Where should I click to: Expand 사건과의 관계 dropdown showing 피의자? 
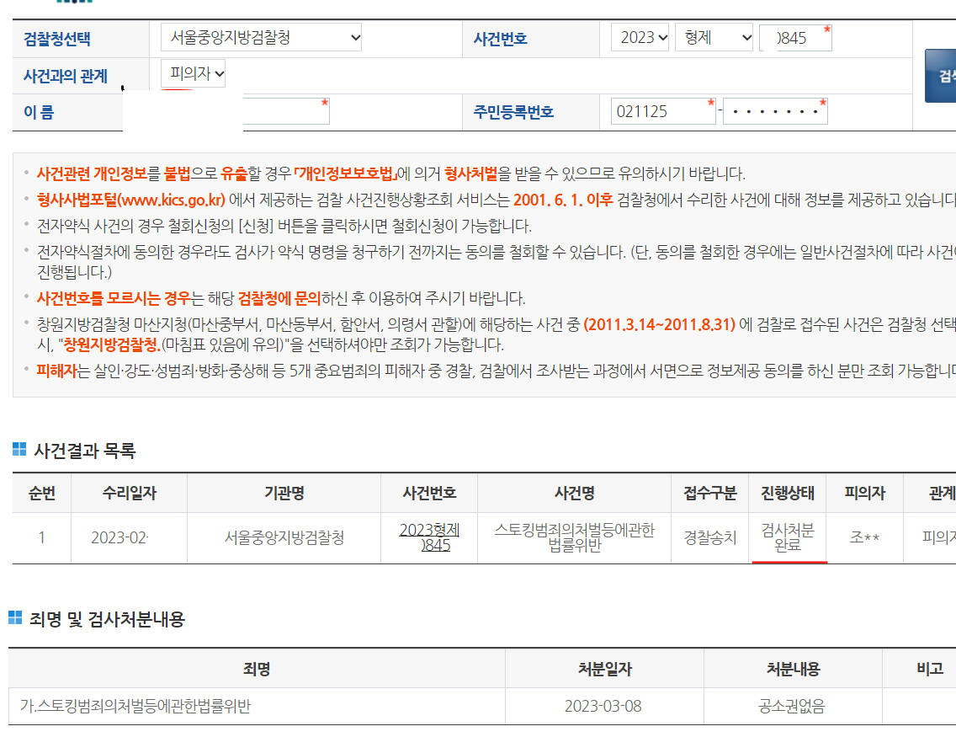coord(194,74)
